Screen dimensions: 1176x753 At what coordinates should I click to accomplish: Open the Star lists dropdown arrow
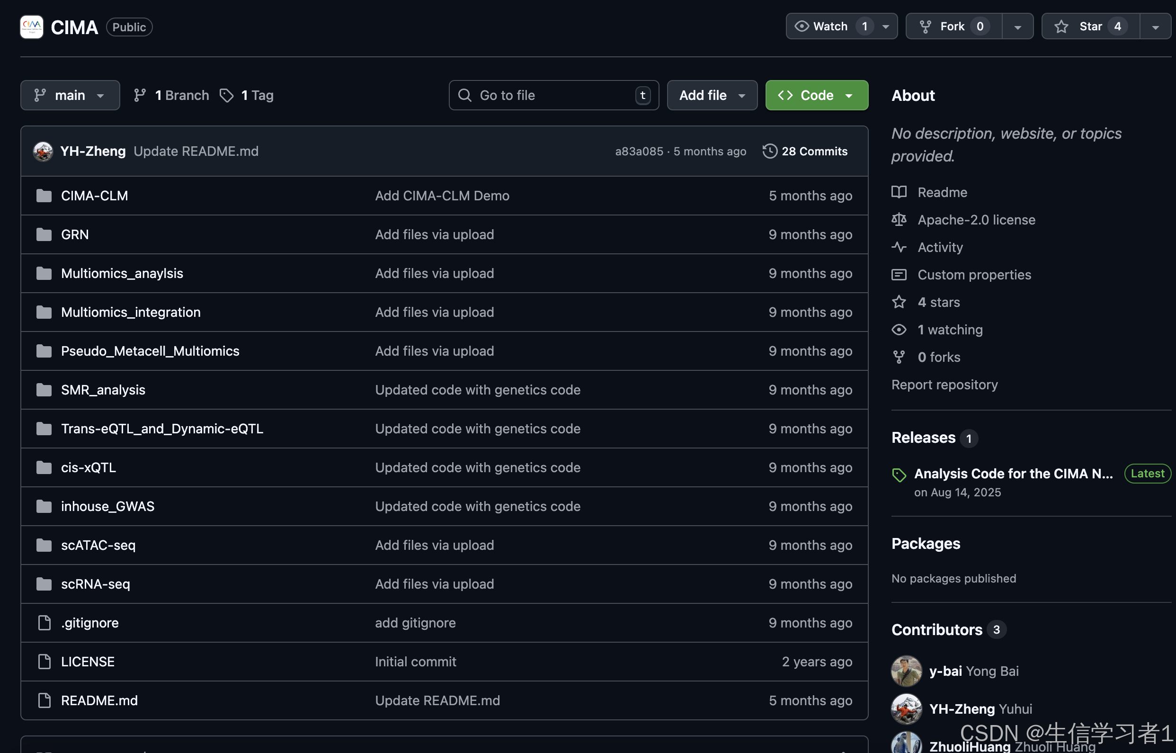click(x=1155, y=27)
